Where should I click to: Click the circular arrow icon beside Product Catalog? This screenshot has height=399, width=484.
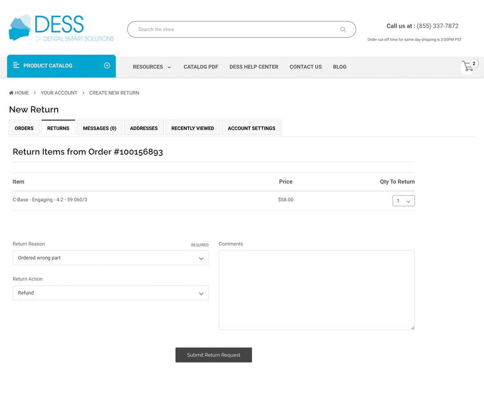click(106, 65)
